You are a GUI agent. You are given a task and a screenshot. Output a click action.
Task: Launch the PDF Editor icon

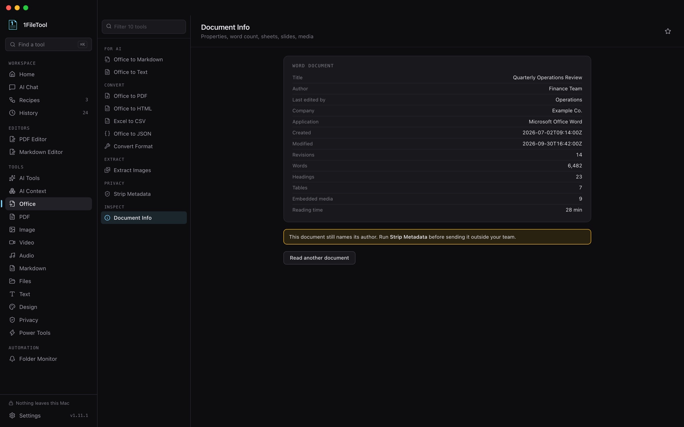[12, 139]
